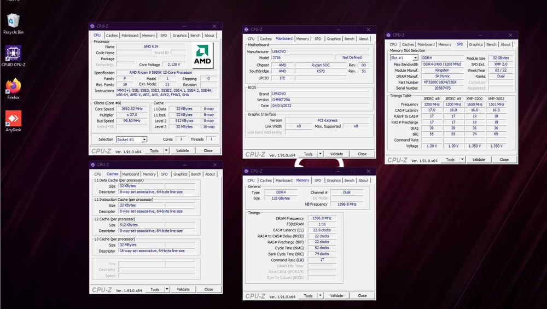The image size is (547, 309).
Task: Click the motherboard manufacturer field LENOVO
Action: click(x=320, y=51)
